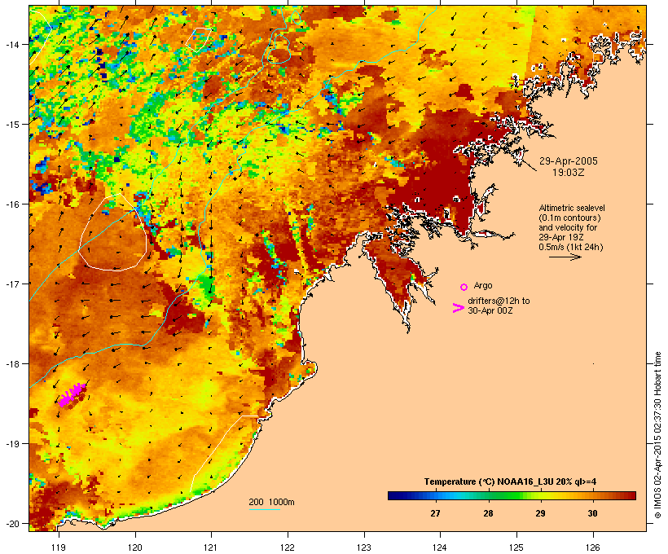Click the colorbar tick label 27

435,513
